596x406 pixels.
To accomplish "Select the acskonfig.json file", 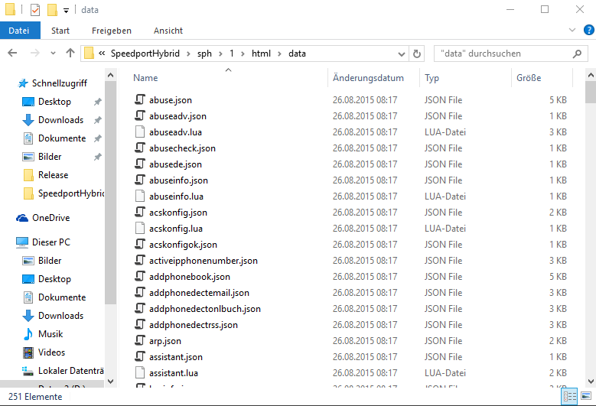I will [178, 213].
